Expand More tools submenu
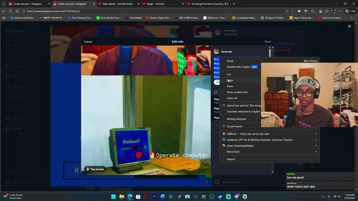Image resolution: width=358 pixels, height=201 pixels. [270, 152]
